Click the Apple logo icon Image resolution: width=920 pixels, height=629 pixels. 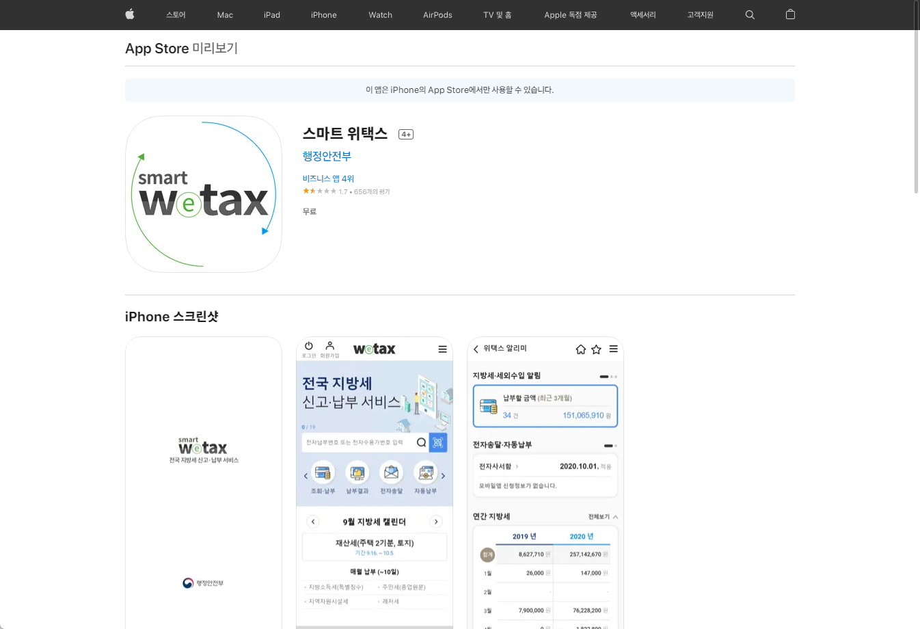point(130,14)
